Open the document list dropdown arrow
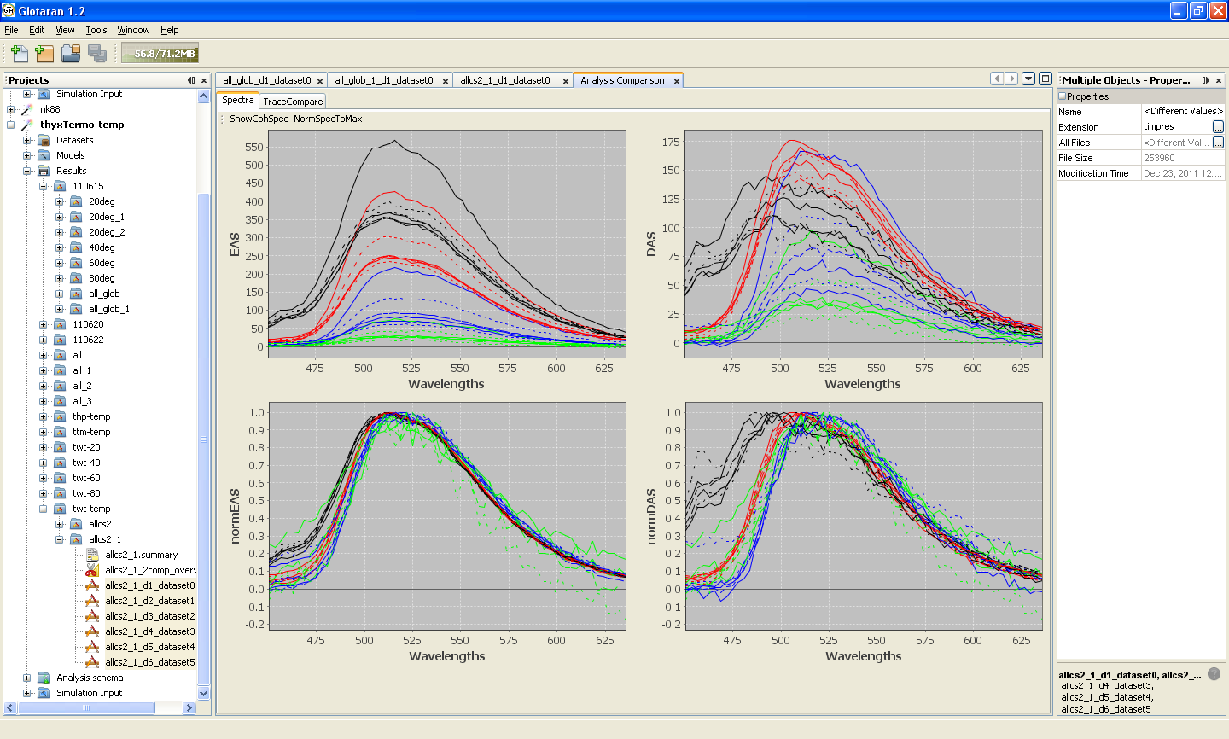The image size is (1229, 739). [x=1028, y=79]
